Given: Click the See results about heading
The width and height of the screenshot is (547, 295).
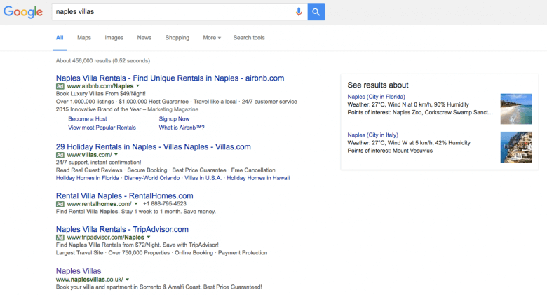Looking at the screenshot, I should 378,85.
